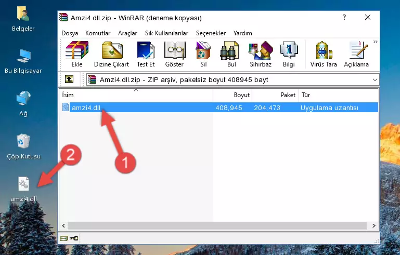This screenshot has width=400, height=255.
Task: Open the Göster view tool
Action: (x=174, y=54)
